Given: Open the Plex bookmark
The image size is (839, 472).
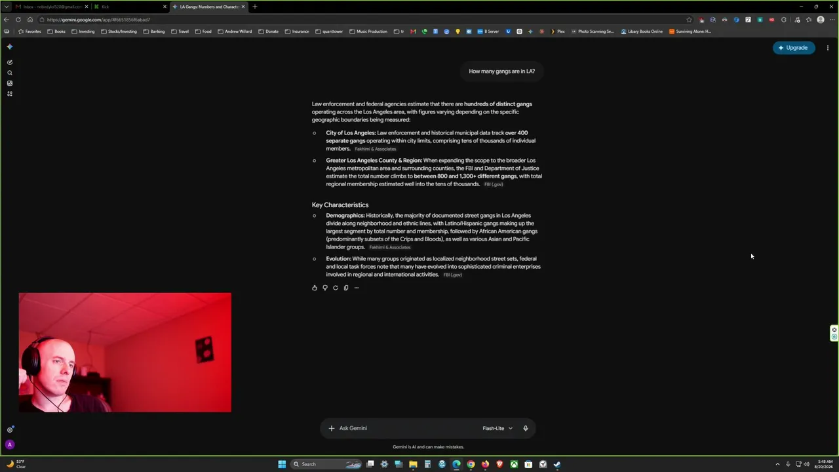Looking at the screenshot, I should 557,31.
